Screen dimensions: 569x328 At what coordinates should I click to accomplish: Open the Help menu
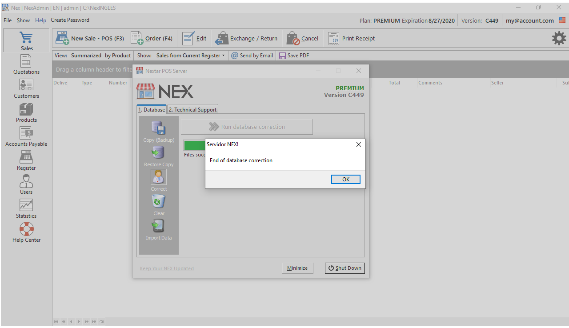[x=40, y=20]
